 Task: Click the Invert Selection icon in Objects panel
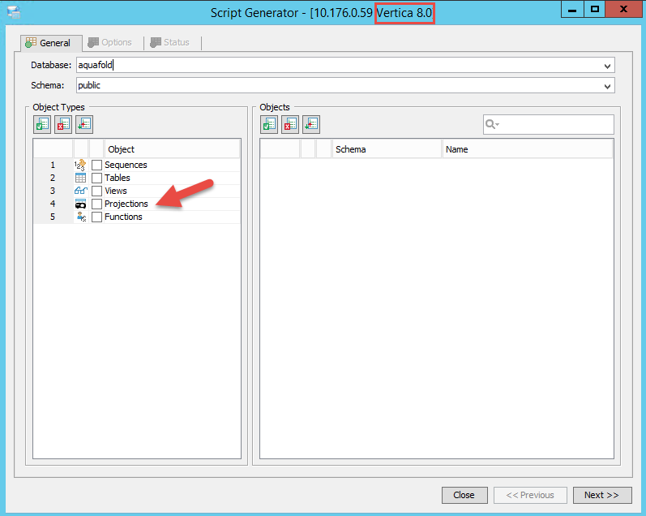tap(311, 125)
